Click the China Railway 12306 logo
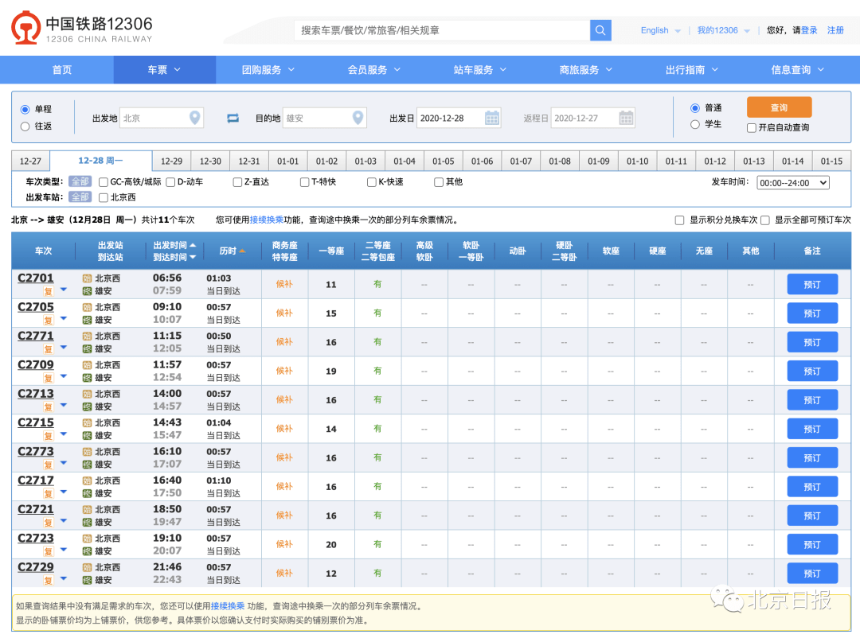The height and width of the screenshot is (638, 860). coord(25,28)
